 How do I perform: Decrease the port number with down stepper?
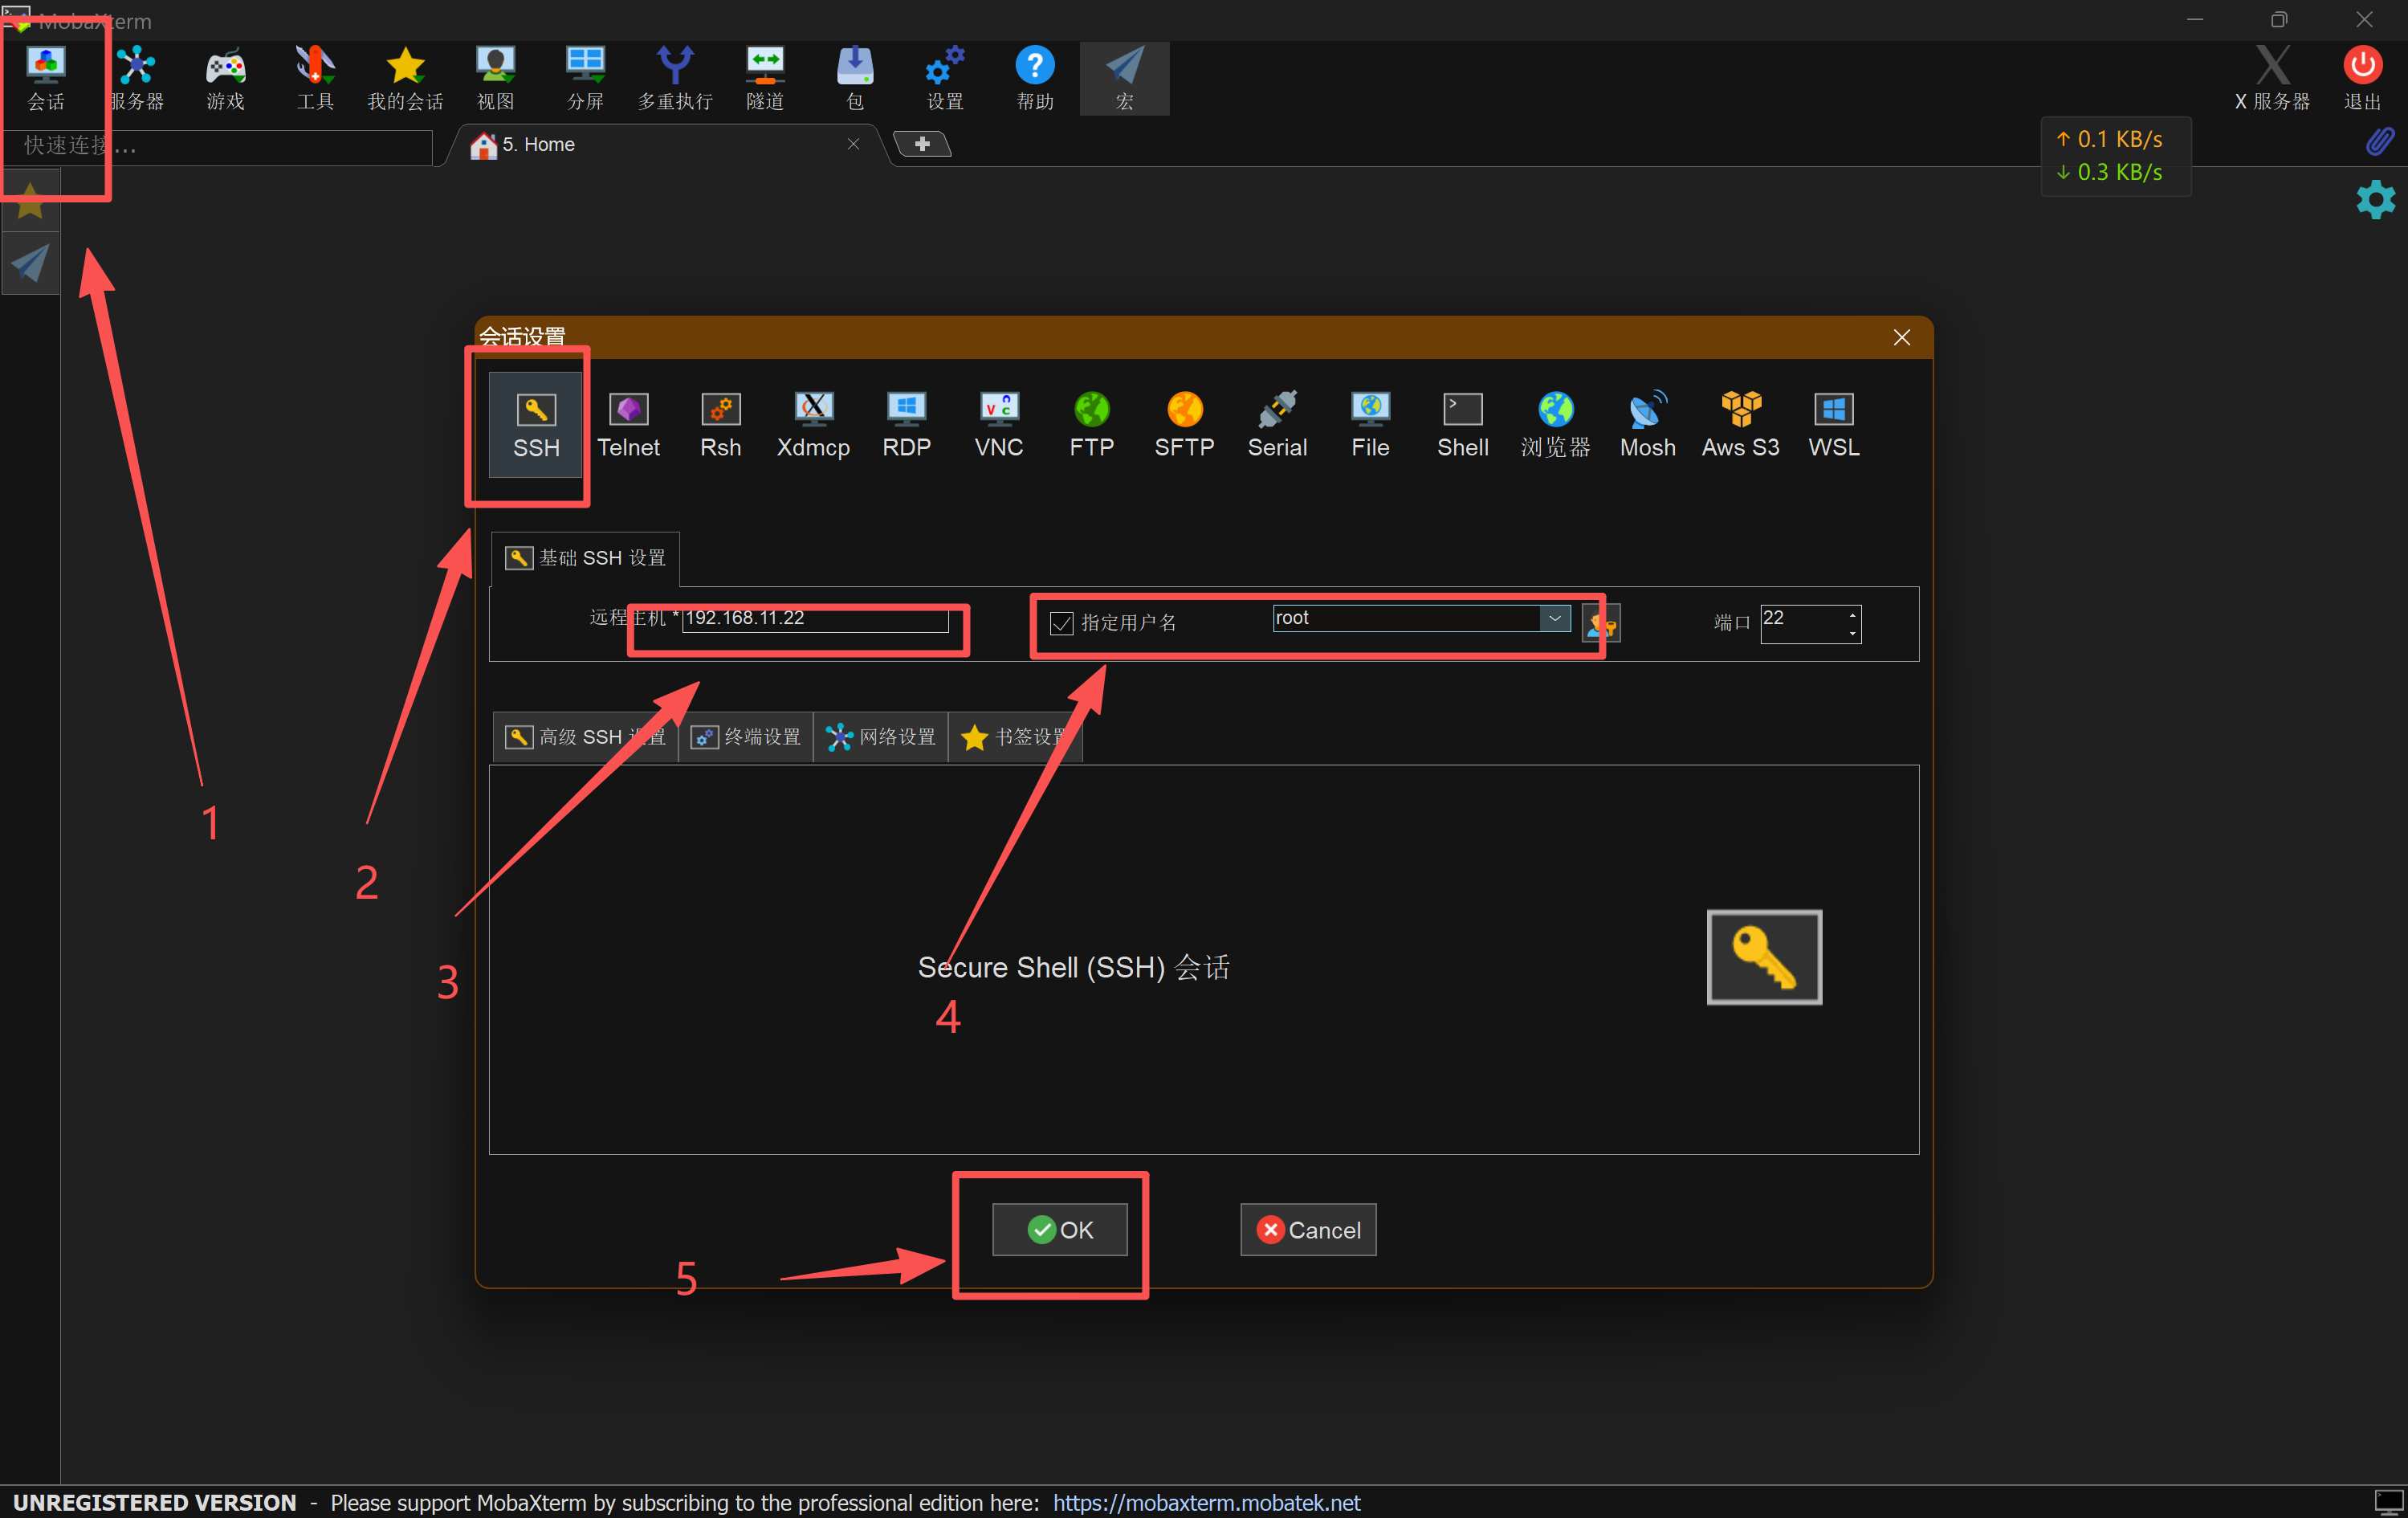(x=1852, y=633)
